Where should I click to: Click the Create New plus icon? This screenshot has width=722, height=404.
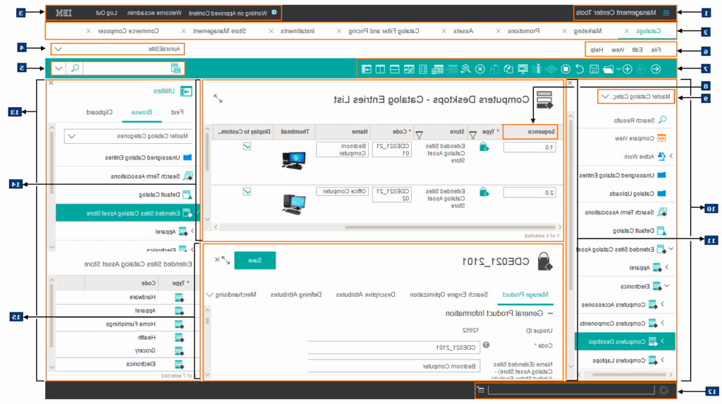(627, 68)
